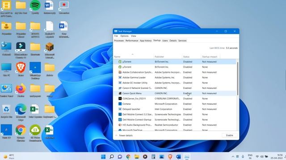Switch to the App history tab
The height and width of the screenshot is (160, 286).
146,40
